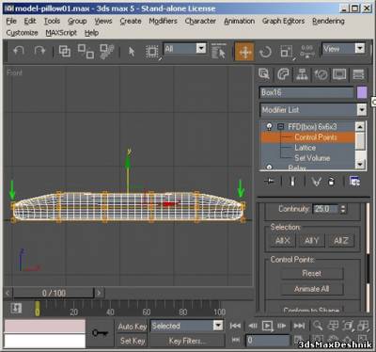Pick the Select Object arrow tool
This screenshot has width=376, height=352.
[x=132, y=52]
